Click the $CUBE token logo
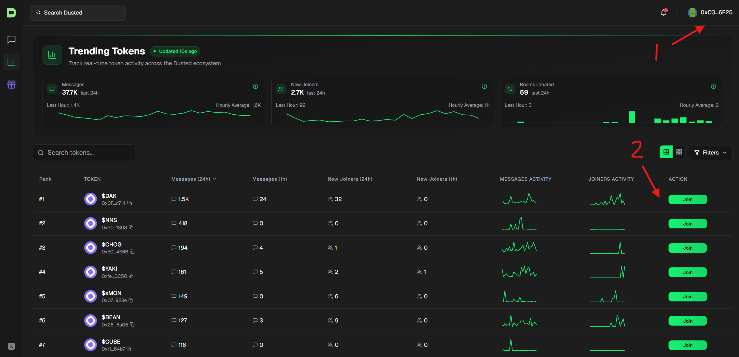 (91, 345)
